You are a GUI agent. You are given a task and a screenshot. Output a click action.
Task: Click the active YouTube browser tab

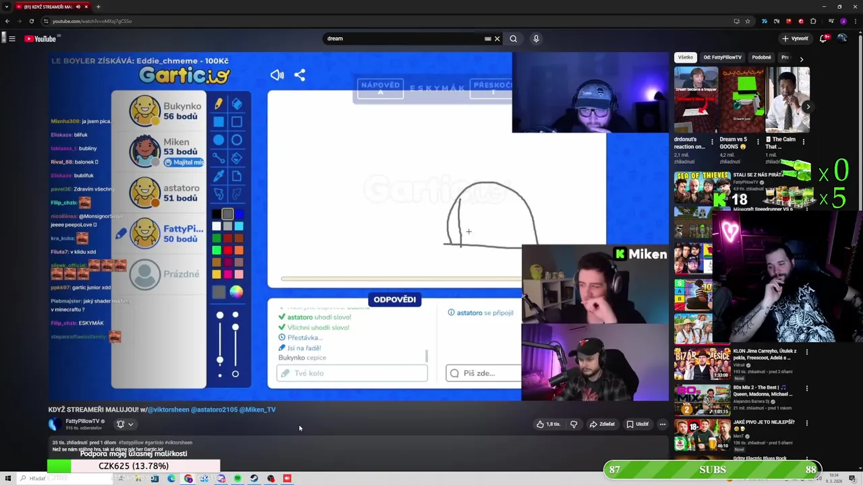52,7
